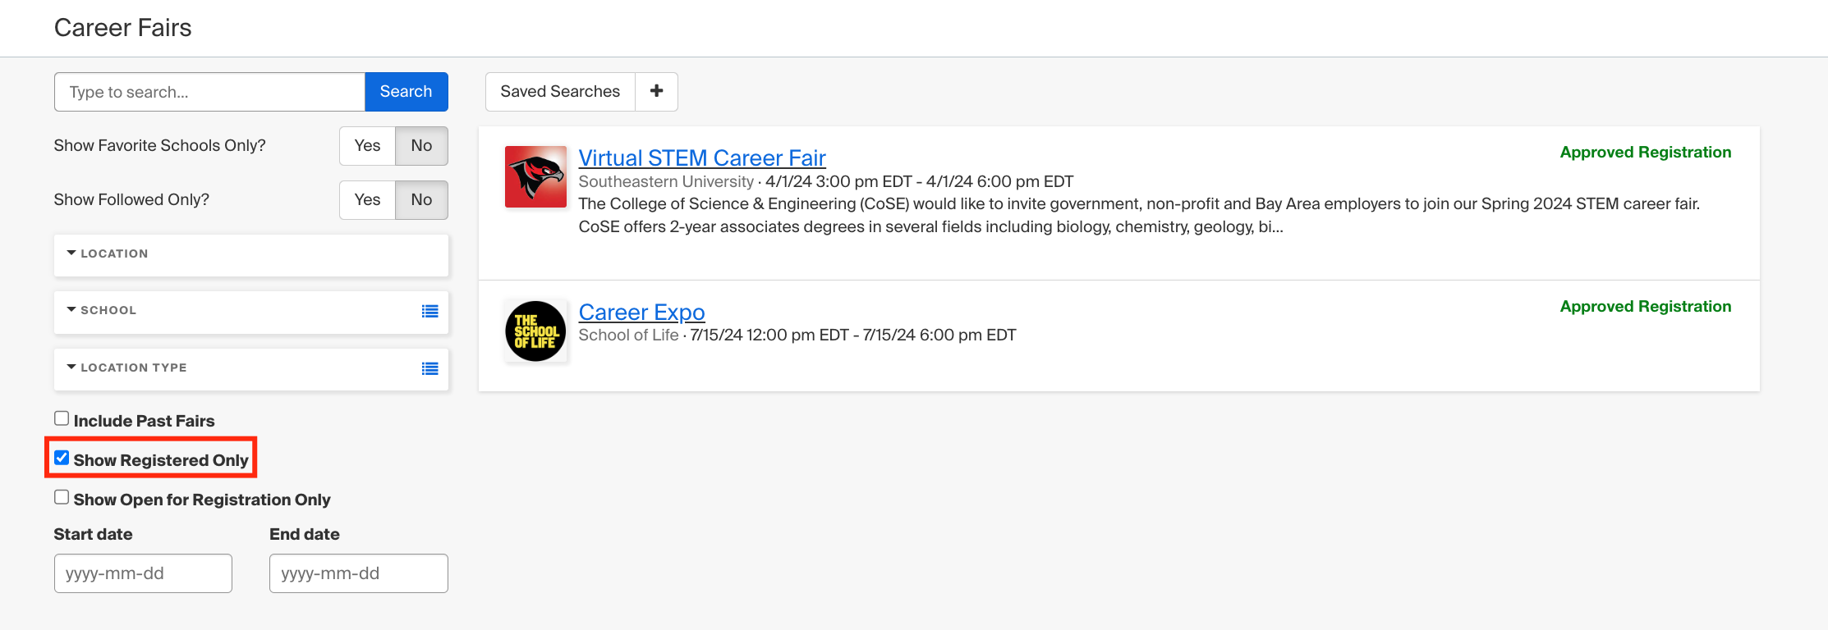Click the Search button

[406, 91]
